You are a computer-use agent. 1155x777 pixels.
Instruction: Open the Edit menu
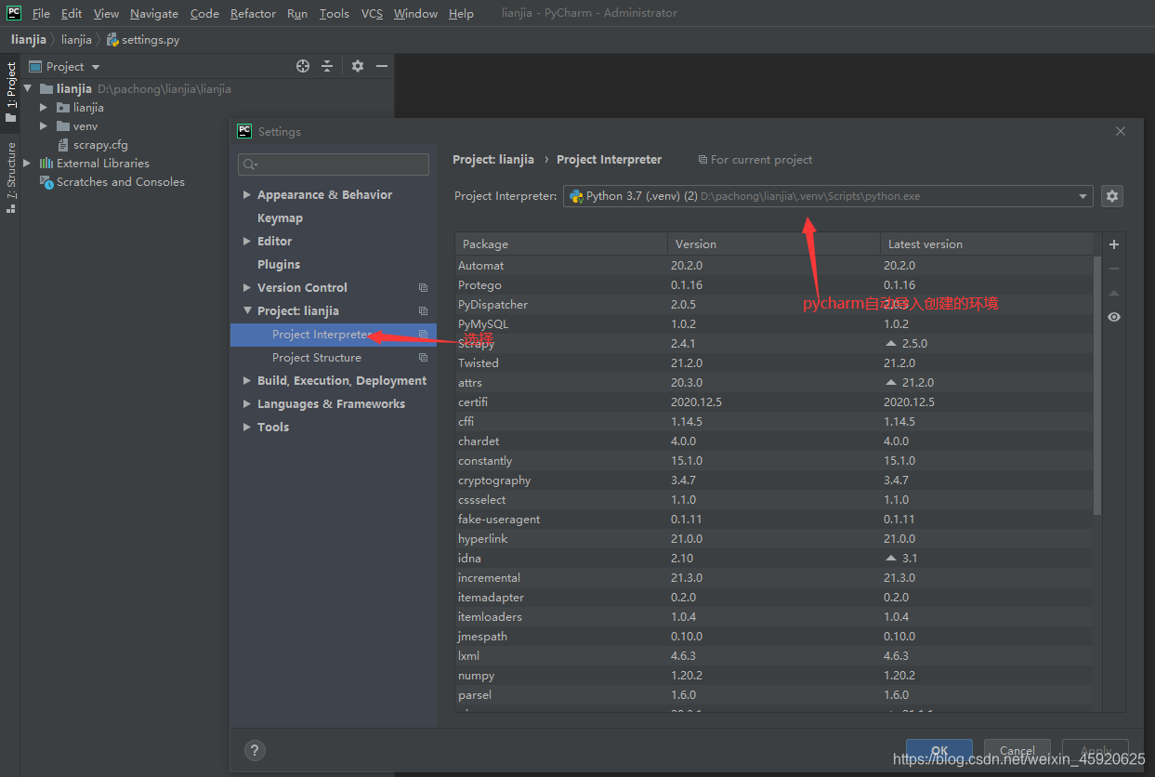click(x=72, y=14)
